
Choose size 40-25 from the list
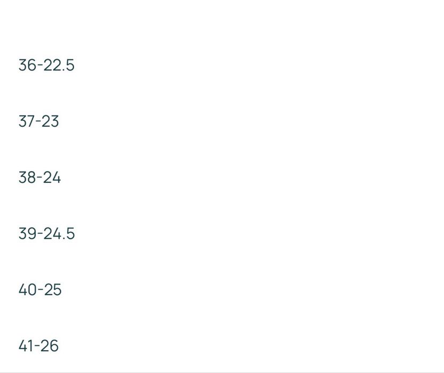40,289
